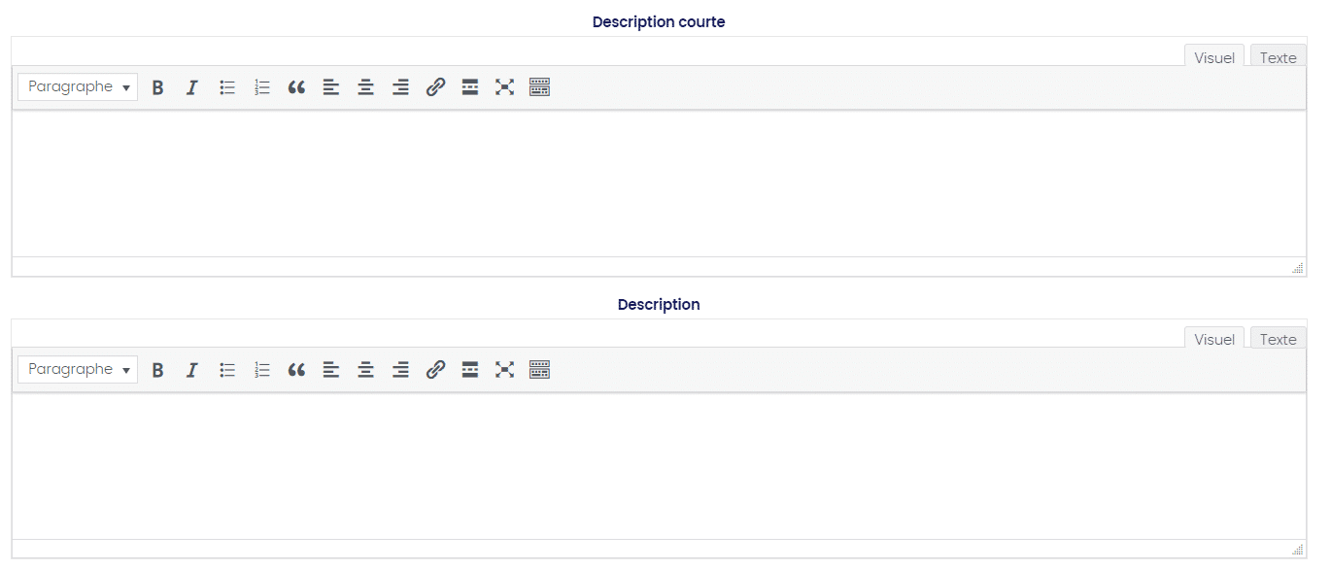The height and width of the screenshot is (569, 1331).
Task: Enable fullscreen mode in Description courte editor
Action: [x=504, y=87]
